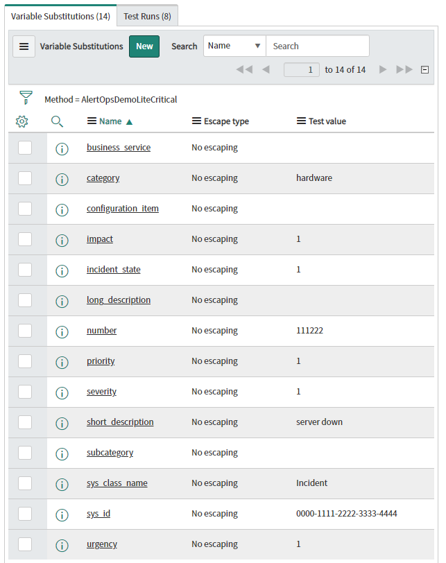Collapse the list with the minus icon
The height and width of the screenshot is (563, 446).
tap(425, 69)
